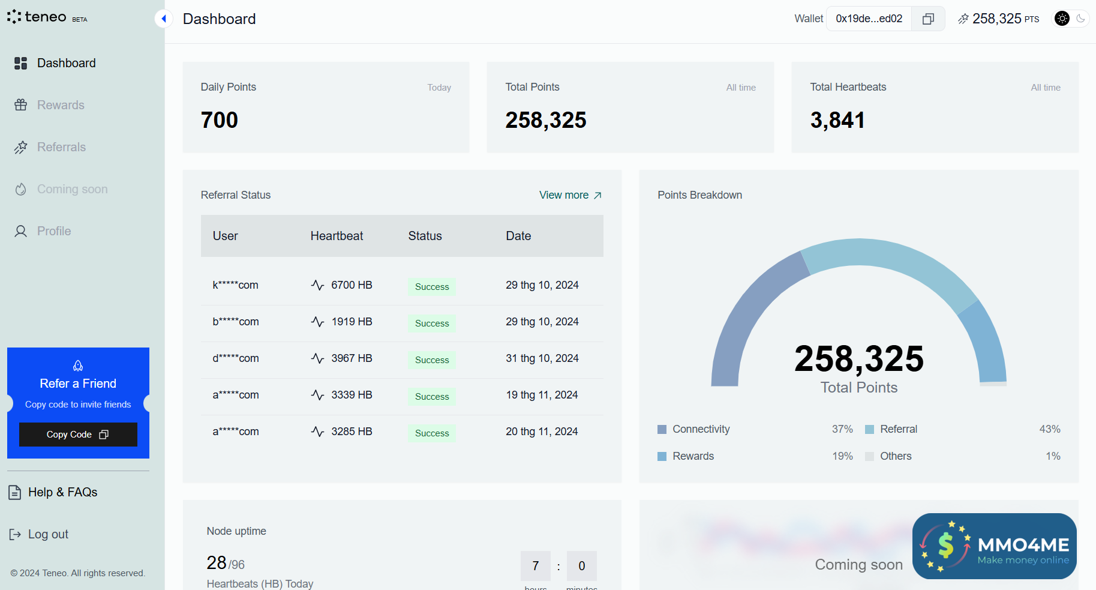1096x590 pixels.
Task: Switch to light mode sun toggle
Action: tap(1062, 19)
